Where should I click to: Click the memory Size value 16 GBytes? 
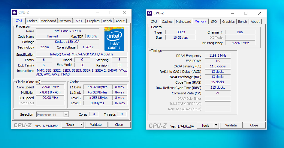tap(181, 37)
